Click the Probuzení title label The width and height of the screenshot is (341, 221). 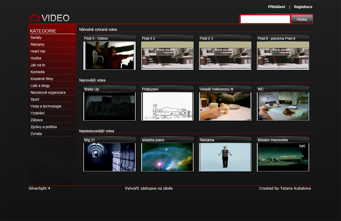click(150, 89)
